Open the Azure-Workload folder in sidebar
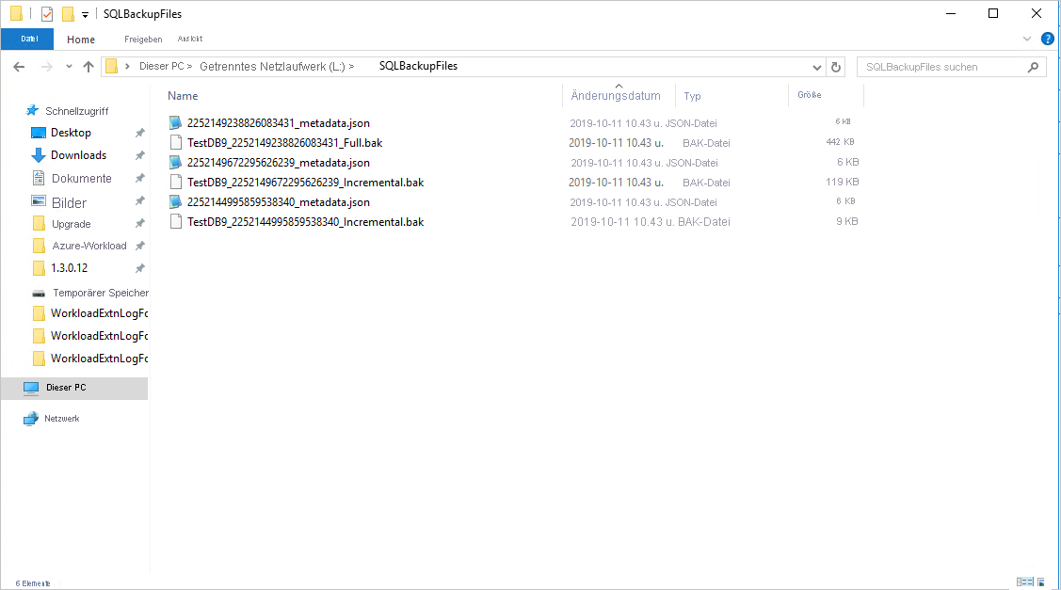The height and width of the screenshot is (590, 1061). point(88,246)
